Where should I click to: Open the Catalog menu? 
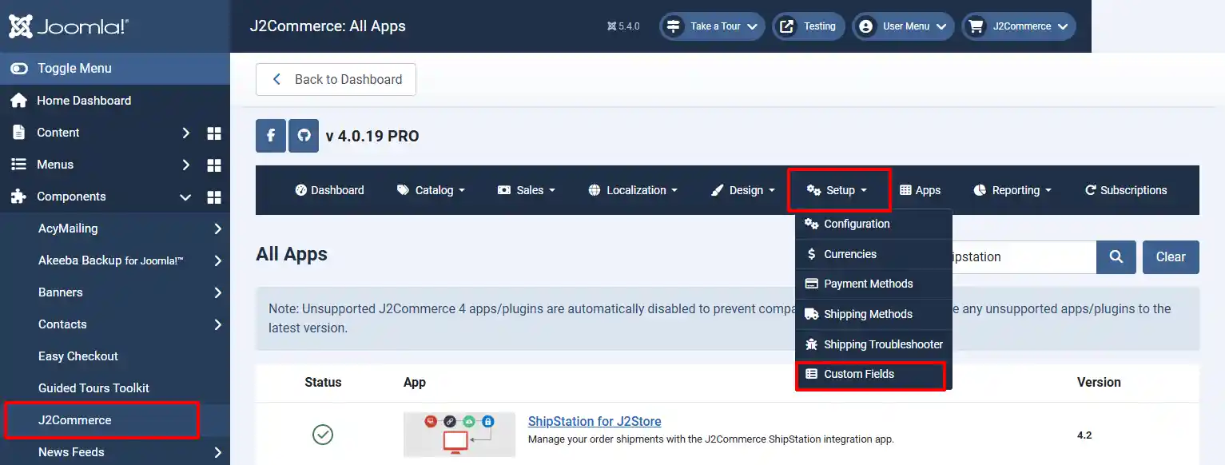[432, 190]
